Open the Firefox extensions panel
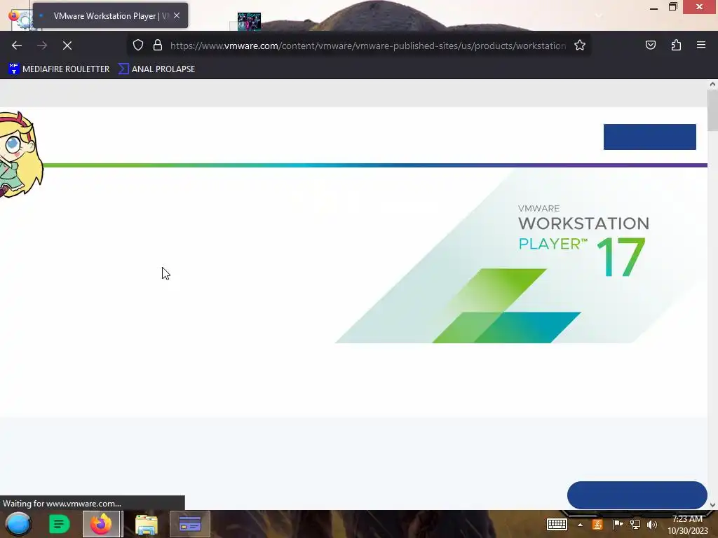 pos(676,45)
